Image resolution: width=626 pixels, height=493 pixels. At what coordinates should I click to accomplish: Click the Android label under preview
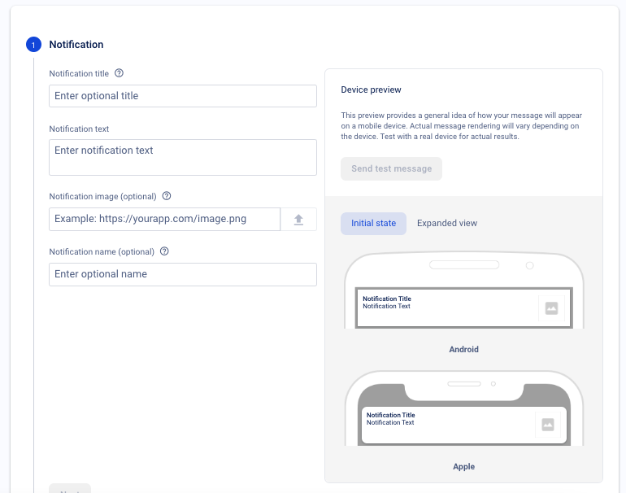pos(463,350)
